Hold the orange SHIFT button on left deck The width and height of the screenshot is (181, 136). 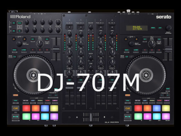tap(16, 95)
